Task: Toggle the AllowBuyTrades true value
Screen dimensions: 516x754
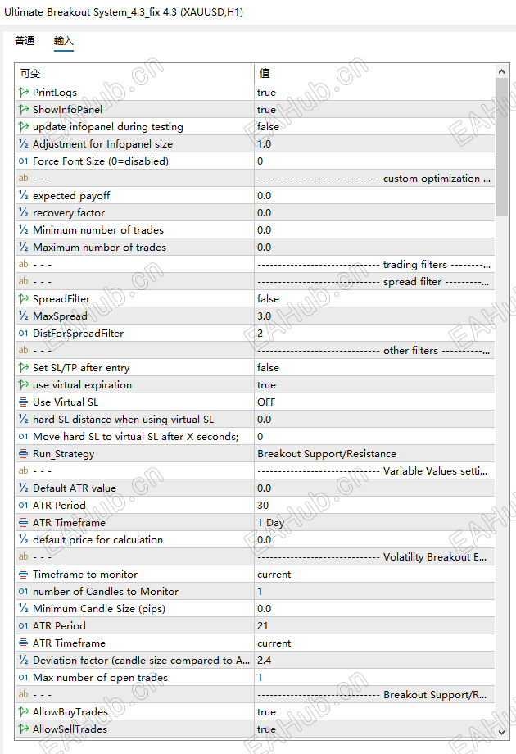Action: tap(374, 711)
